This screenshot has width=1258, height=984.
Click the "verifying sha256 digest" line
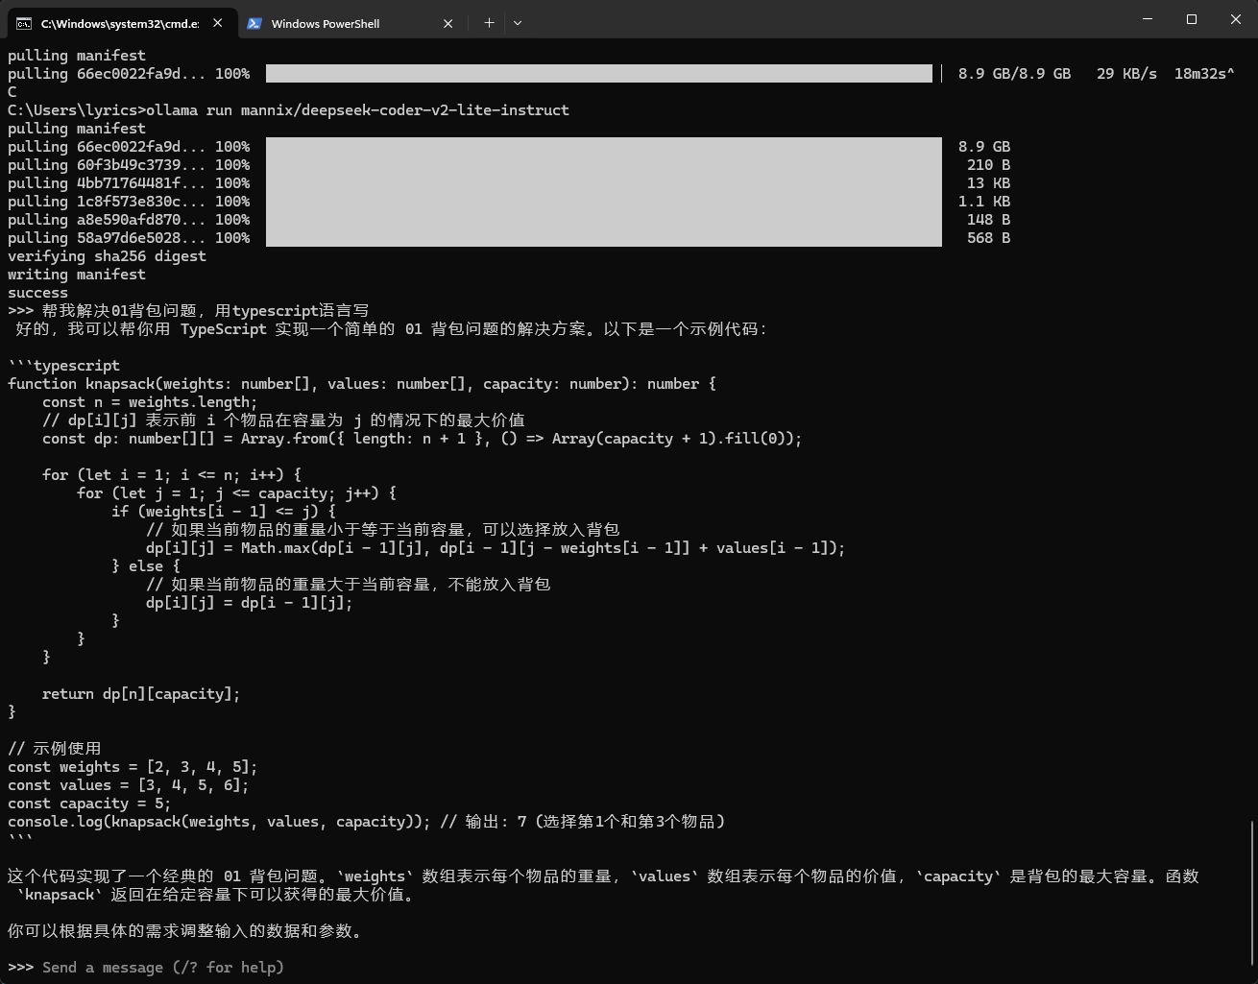coord(107,256)
